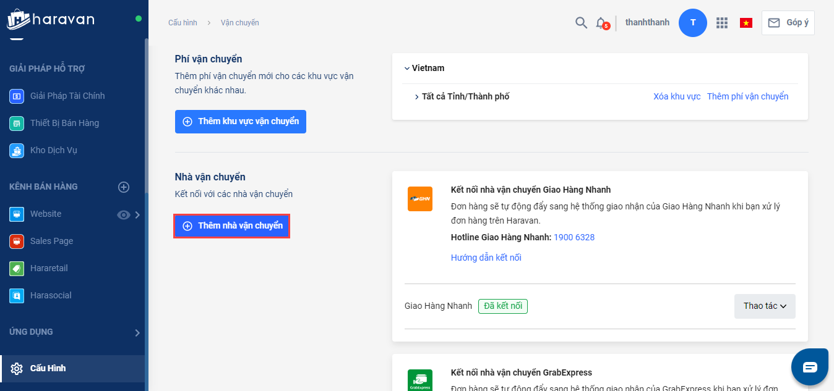Click Cấu hình breadcrumb
This screenshot has height=391, width=834.
[183, 23]
